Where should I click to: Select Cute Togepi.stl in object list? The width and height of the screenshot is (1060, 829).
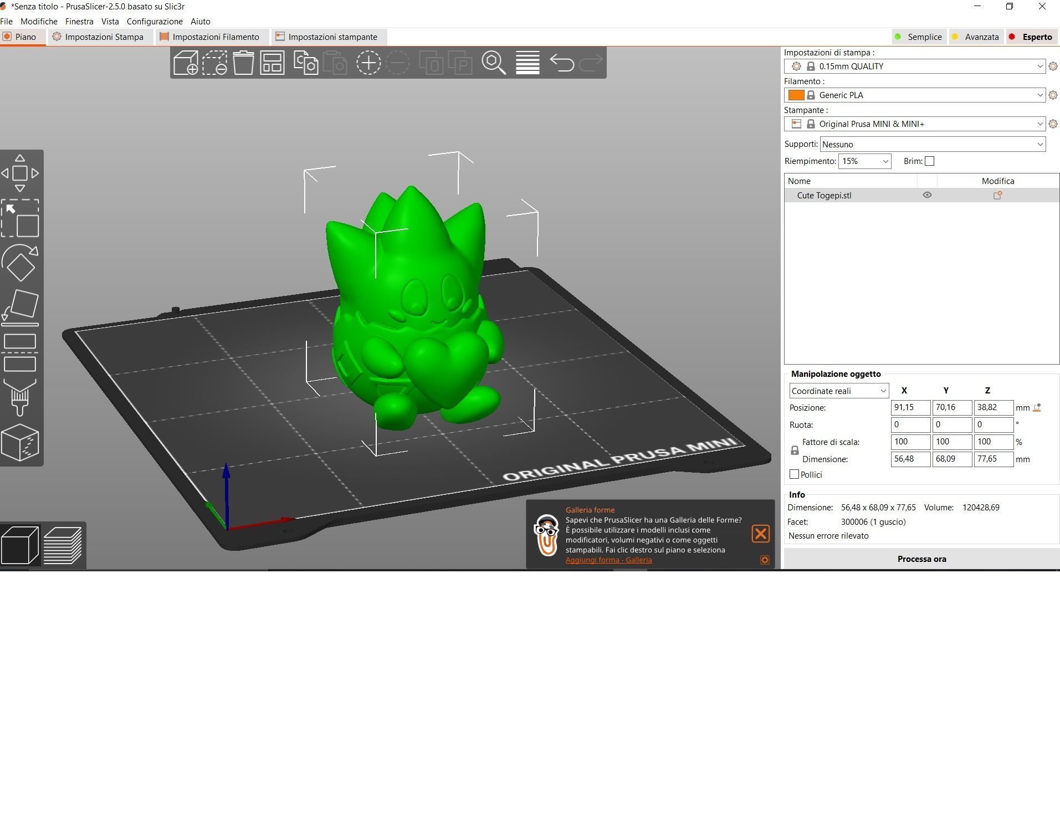(x=824, y=195)
